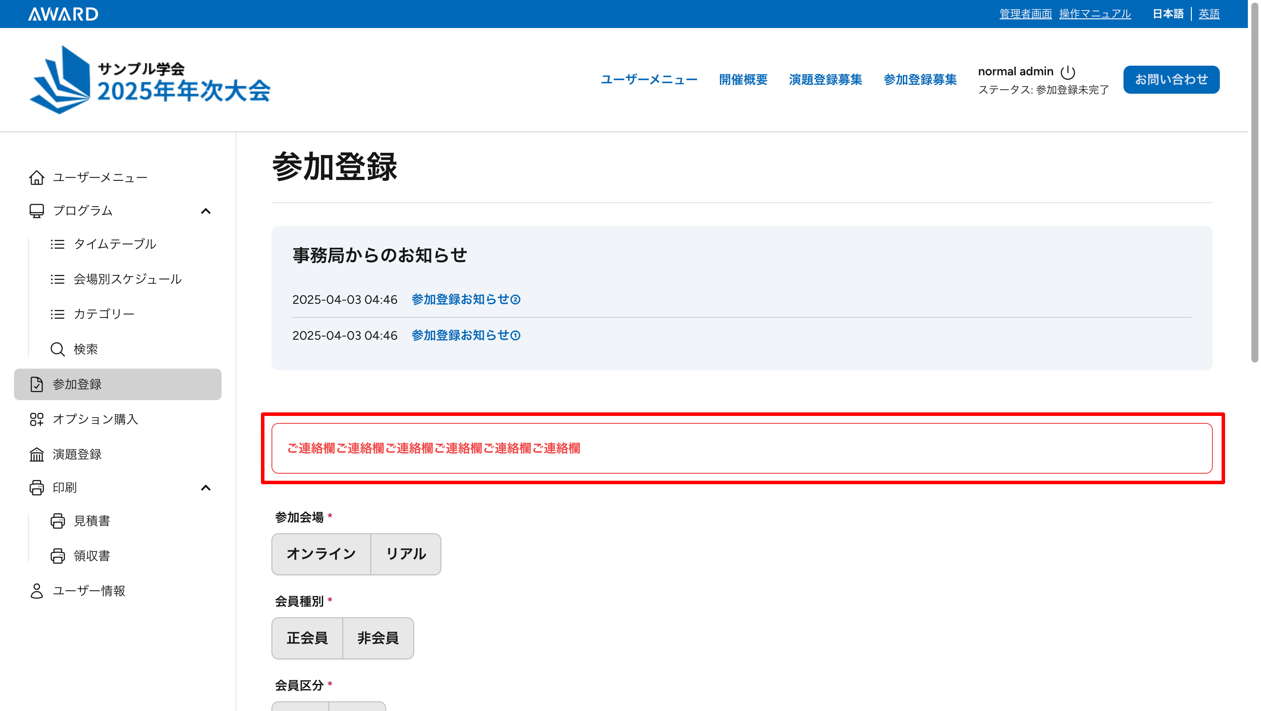Open 見積書 in the sidebar
The height and width of the screenshot is (711, 1261).
tap(92, 521)
